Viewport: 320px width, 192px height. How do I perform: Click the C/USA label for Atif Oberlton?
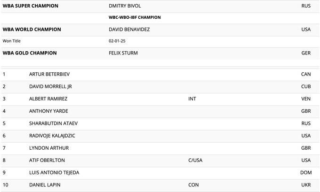pyautogui.click(x=195, y=161)
